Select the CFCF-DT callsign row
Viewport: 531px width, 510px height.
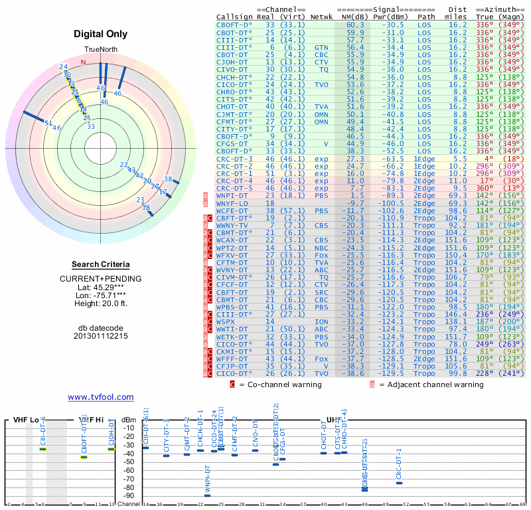[370, 285]
